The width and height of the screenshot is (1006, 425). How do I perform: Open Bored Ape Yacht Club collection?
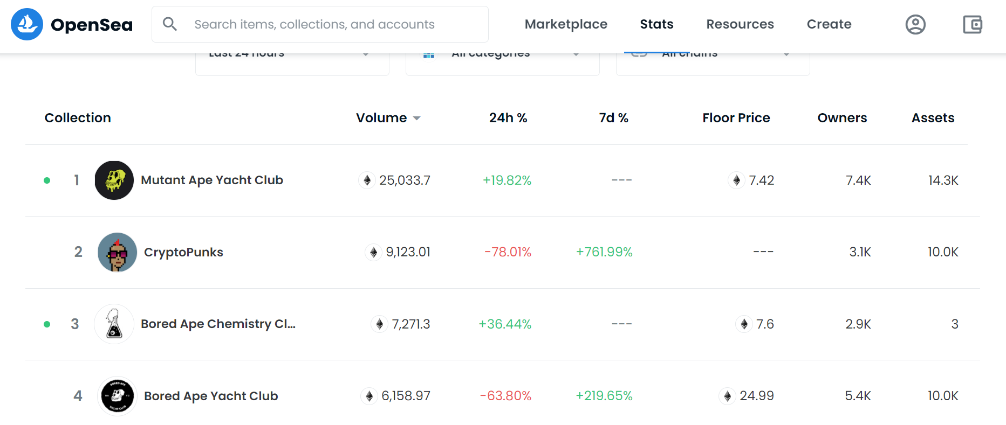point(211,396)
